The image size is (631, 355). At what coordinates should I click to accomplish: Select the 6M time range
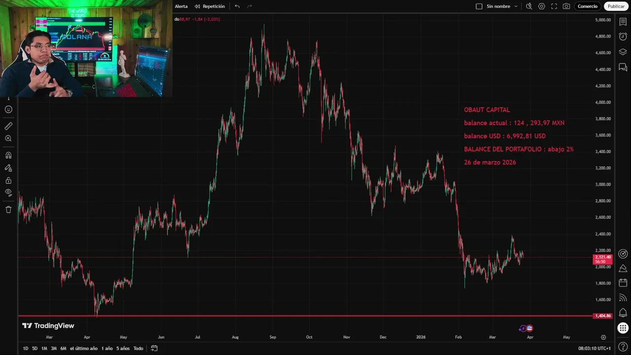63,349
